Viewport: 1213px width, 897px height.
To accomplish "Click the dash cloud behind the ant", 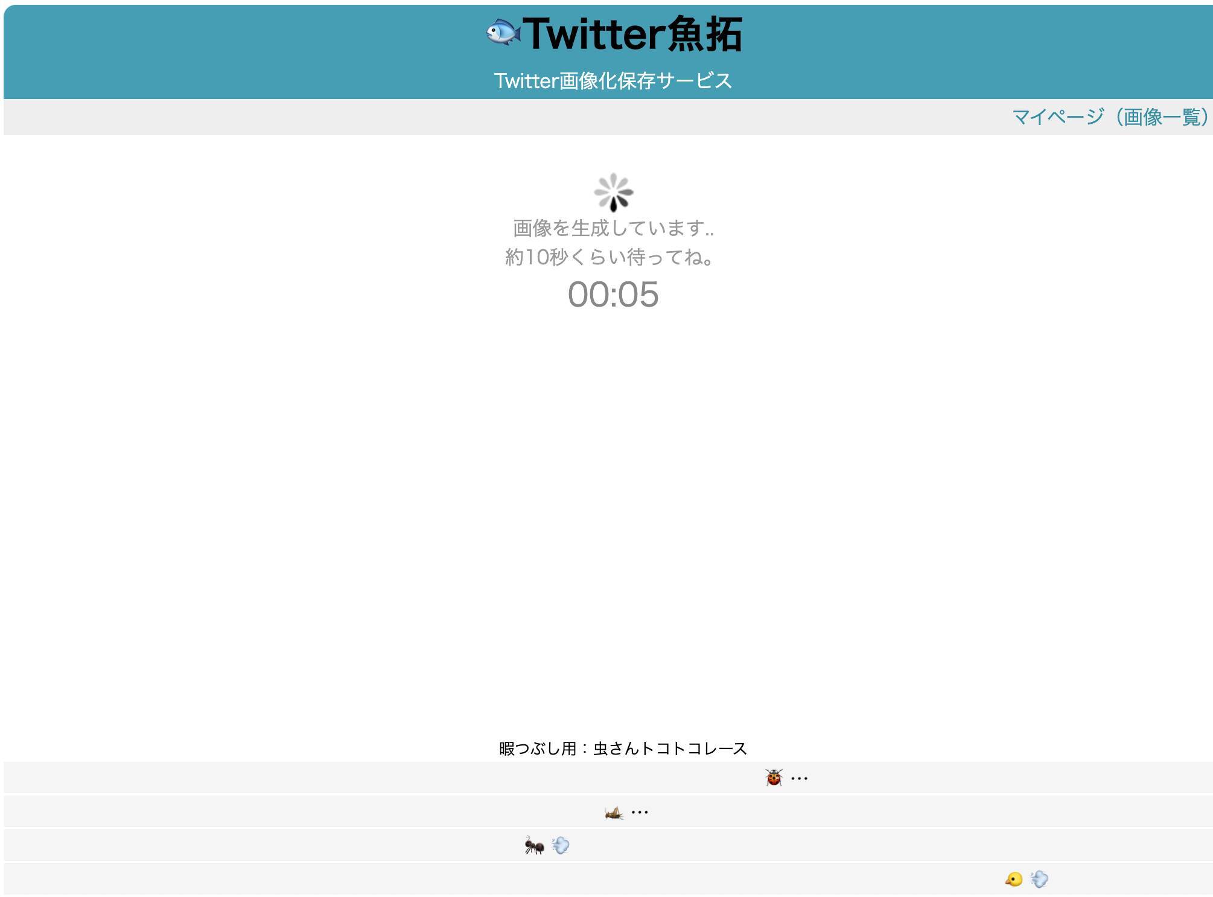I will [561, 846].
